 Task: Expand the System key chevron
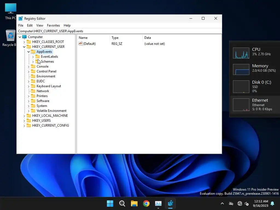[28, 106]
